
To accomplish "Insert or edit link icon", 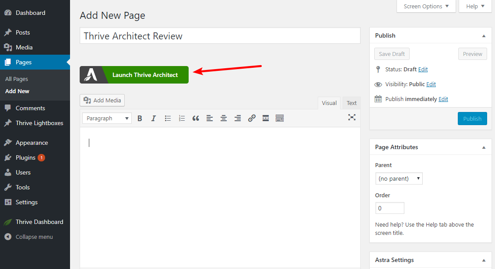I will [252, 118].
